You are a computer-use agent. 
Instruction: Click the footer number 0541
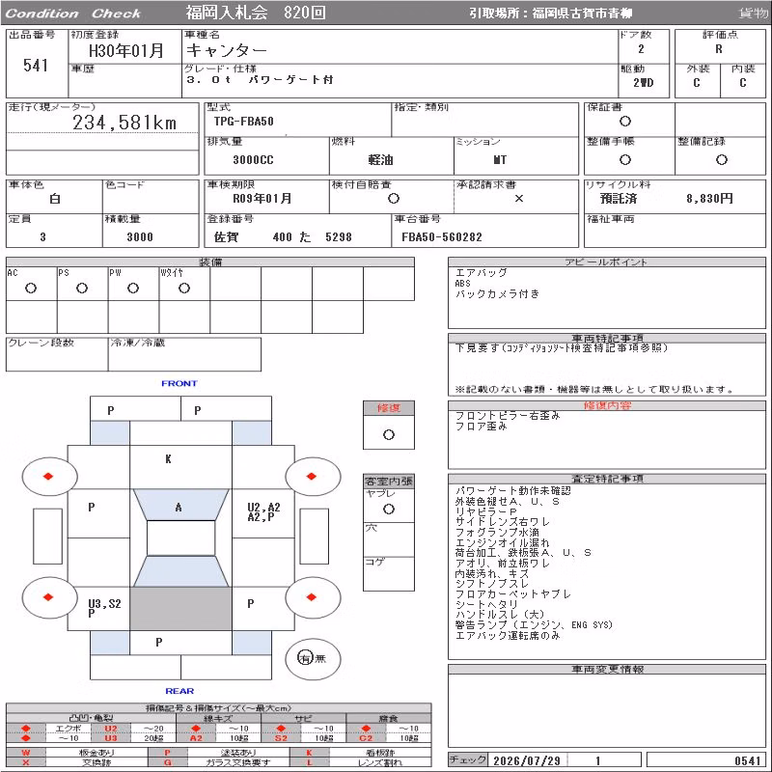click(x=747, y=761)
